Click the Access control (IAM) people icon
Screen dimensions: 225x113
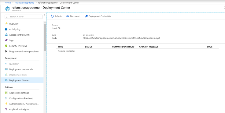pos(6,35)
